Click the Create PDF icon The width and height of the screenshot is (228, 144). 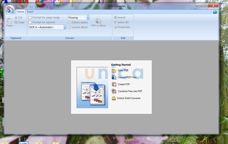pos(114,84)
